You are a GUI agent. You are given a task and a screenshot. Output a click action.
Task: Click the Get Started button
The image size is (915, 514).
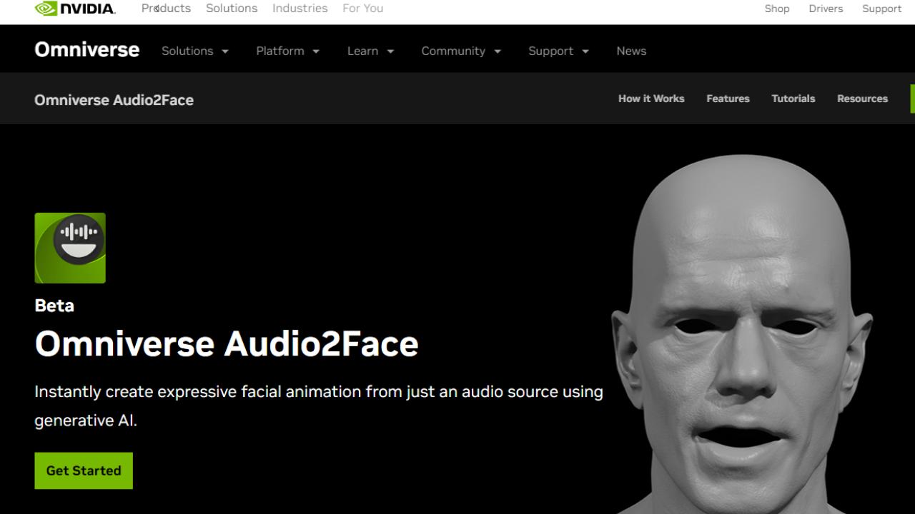pyautogui.click(x=84, y=470)
